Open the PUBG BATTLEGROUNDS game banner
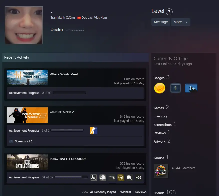 [x=27, y=162]
